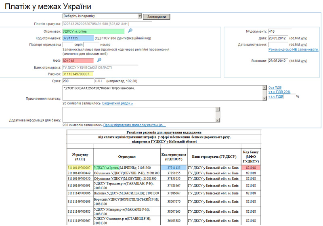The width and height of the screenshot is (323, 226).
Task: Click the UAH currency field
Action: point(100,81)
